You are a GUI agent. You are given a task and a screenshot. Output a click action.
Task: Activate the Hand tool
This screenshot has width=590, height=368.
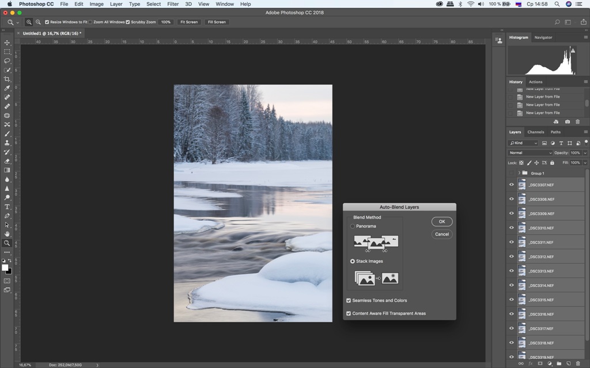pos(7,234)
